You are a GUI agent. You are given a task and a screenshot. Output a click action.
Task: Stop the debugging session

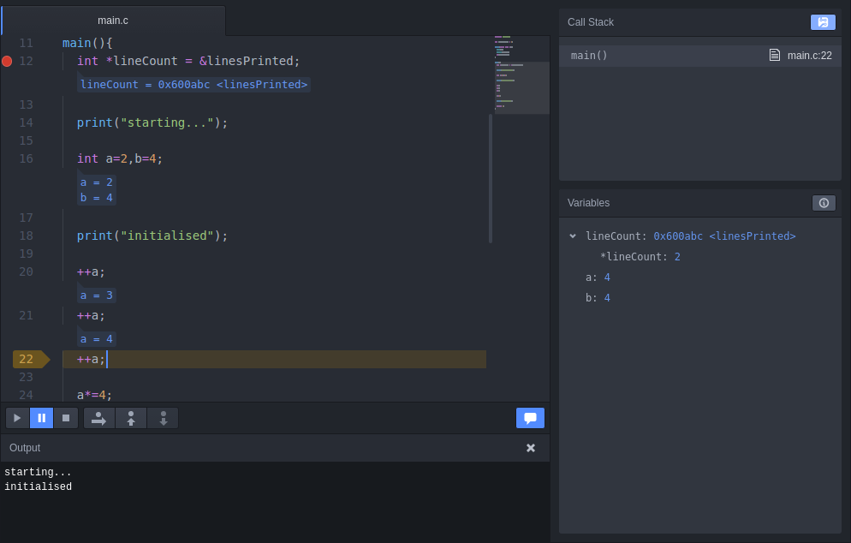click(x=66, y=418)
